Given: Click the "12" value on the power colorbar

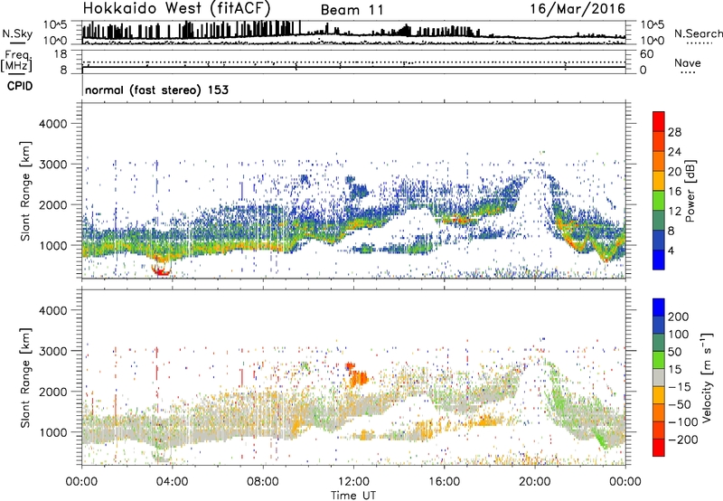Looking at the screenshot, I should [674, 212].
